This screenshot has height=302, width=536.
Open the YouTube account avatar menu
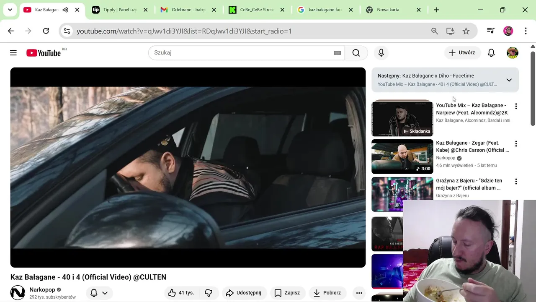(513, 52)
